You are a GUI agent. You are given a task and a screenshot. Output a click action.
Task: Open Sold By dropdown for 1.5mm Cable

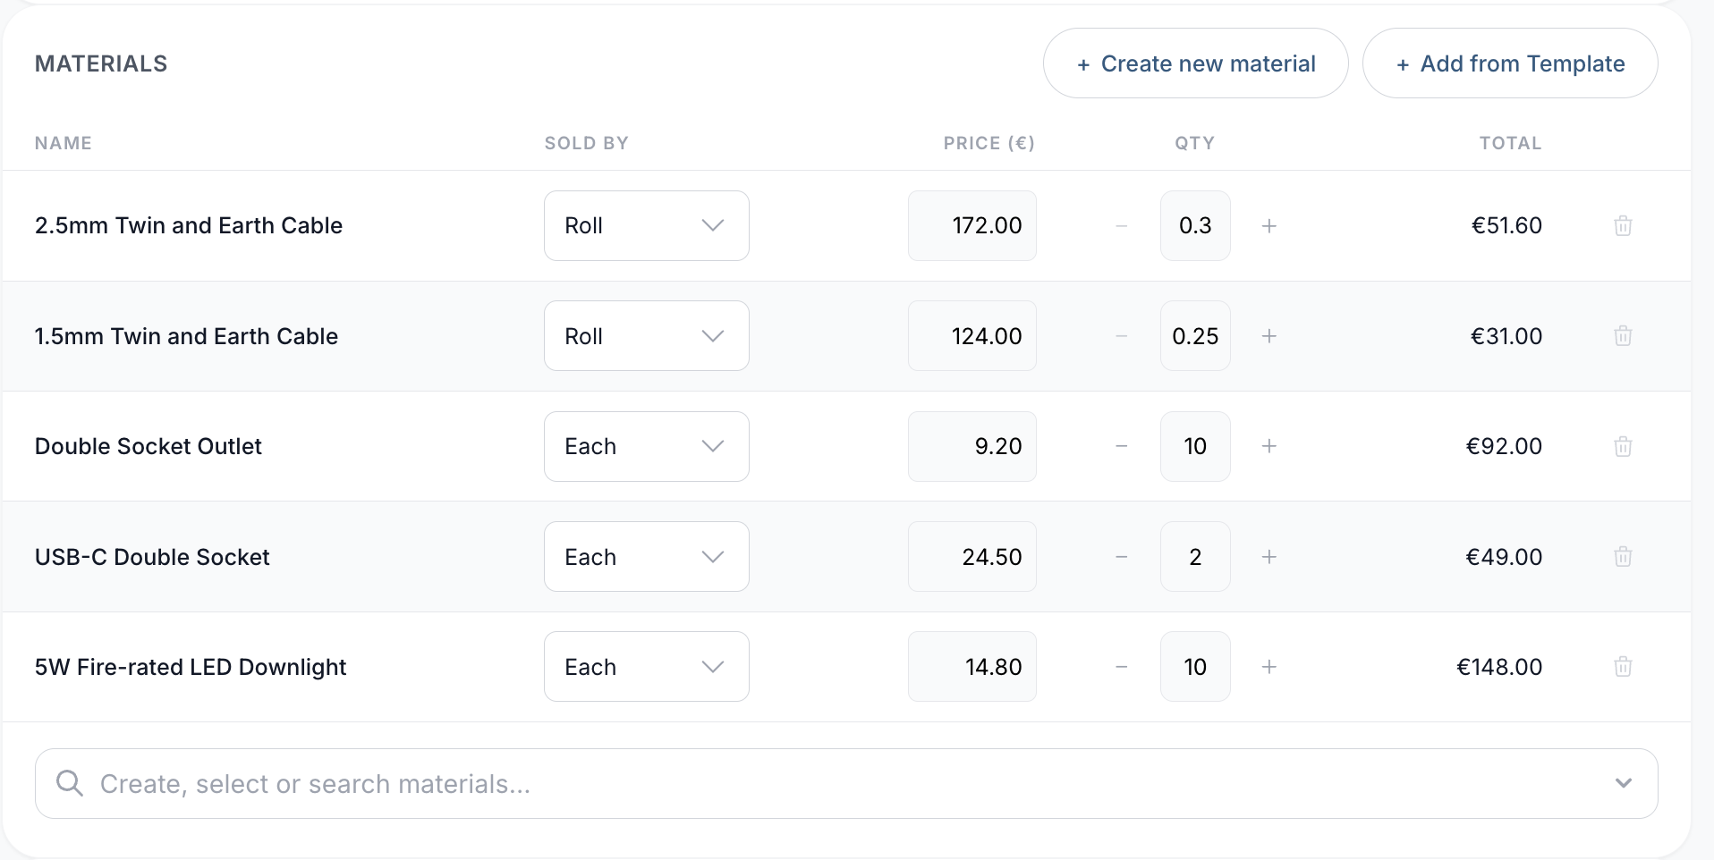pyautogui.click(x=647, y=336)
